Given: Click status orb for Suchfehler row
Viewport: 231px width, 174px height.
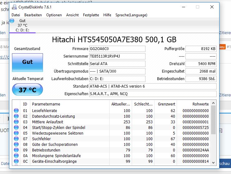Looking at the screenshot, I should click(x=16, y=139).
